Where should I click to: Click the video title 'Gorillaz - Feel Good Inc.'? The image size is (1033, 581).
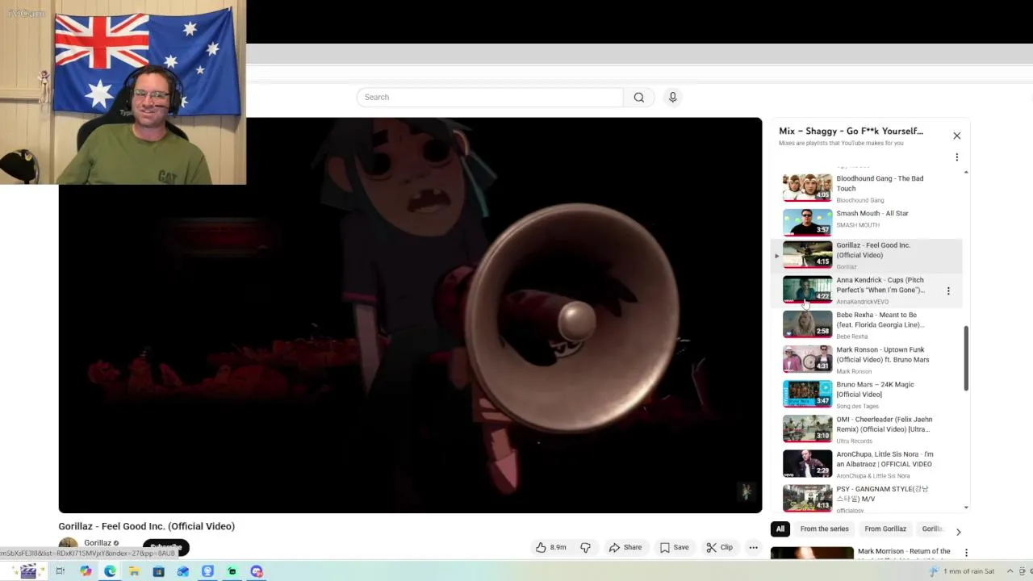tap(147, 526)
